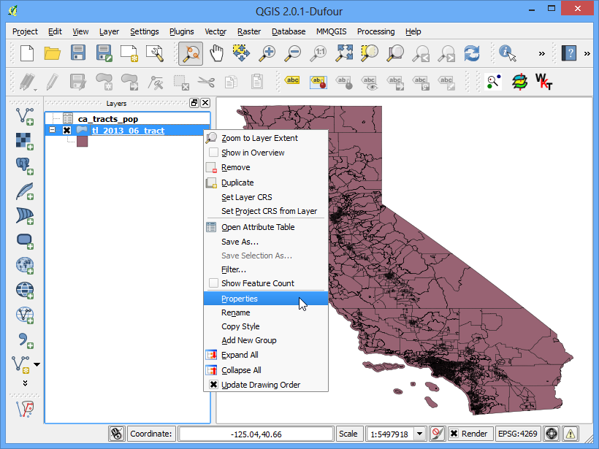This screenshot has height=449, width=599.
Task: Click the Zoom to Layer toolbar icon
Action: [395, 53]
